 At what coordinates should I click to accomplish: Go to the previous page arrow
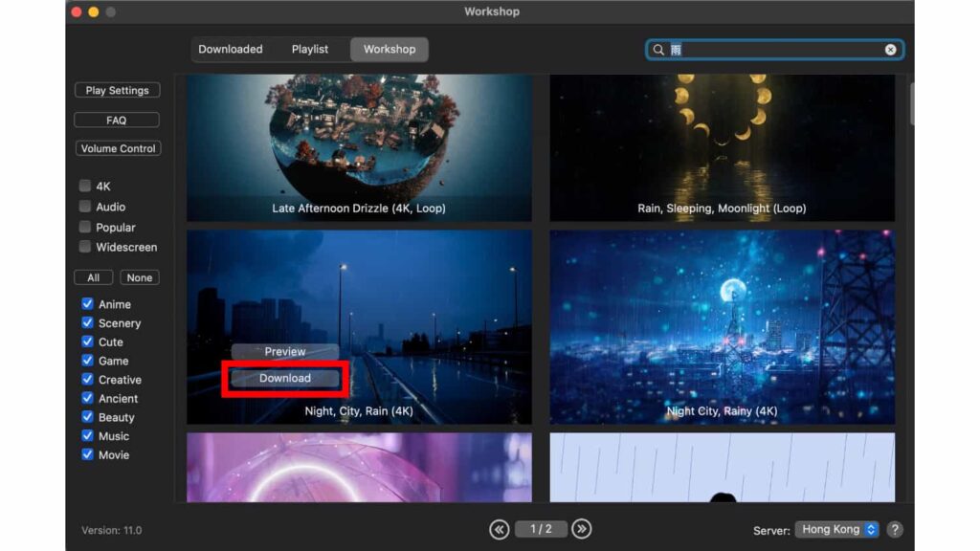(x=500, y=528)
